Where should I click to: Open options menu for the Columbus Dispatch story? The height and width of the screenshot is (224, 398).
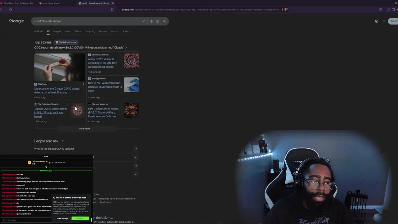coord(67,105)
